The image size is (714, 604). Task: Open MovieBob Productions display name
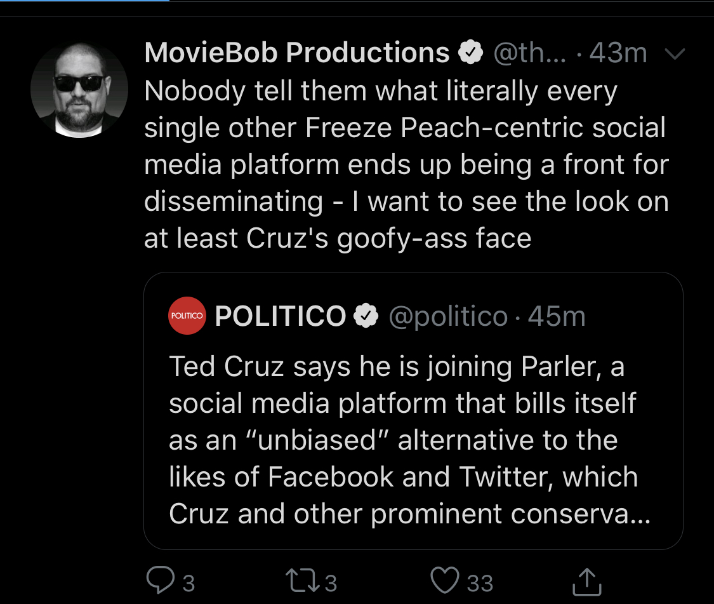click(297, 53)
